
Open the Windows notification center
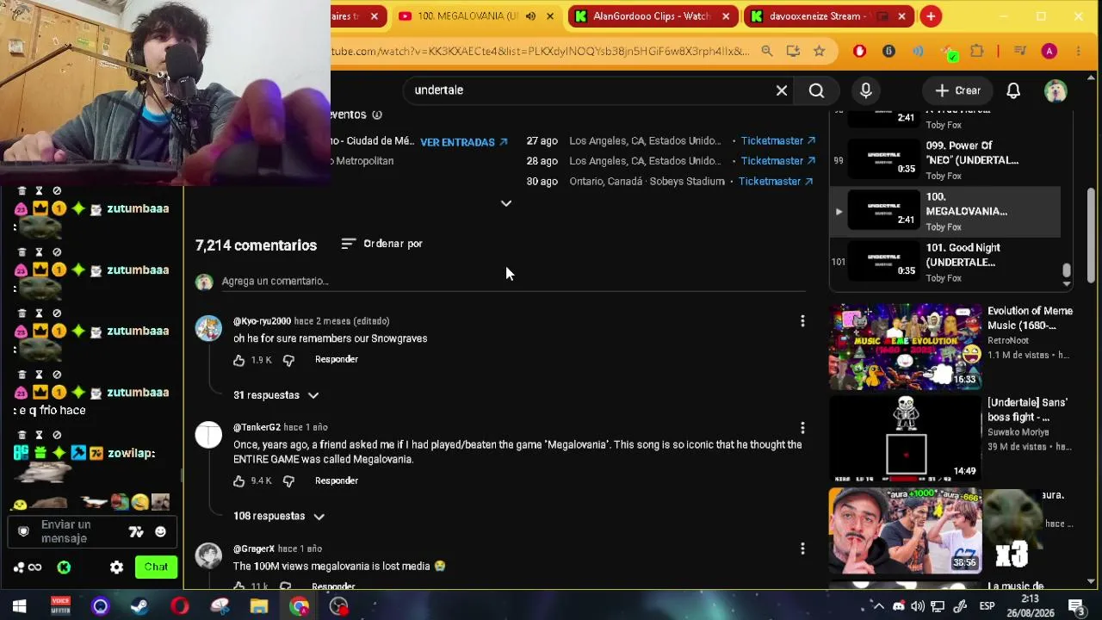(x=1075, y=606)
